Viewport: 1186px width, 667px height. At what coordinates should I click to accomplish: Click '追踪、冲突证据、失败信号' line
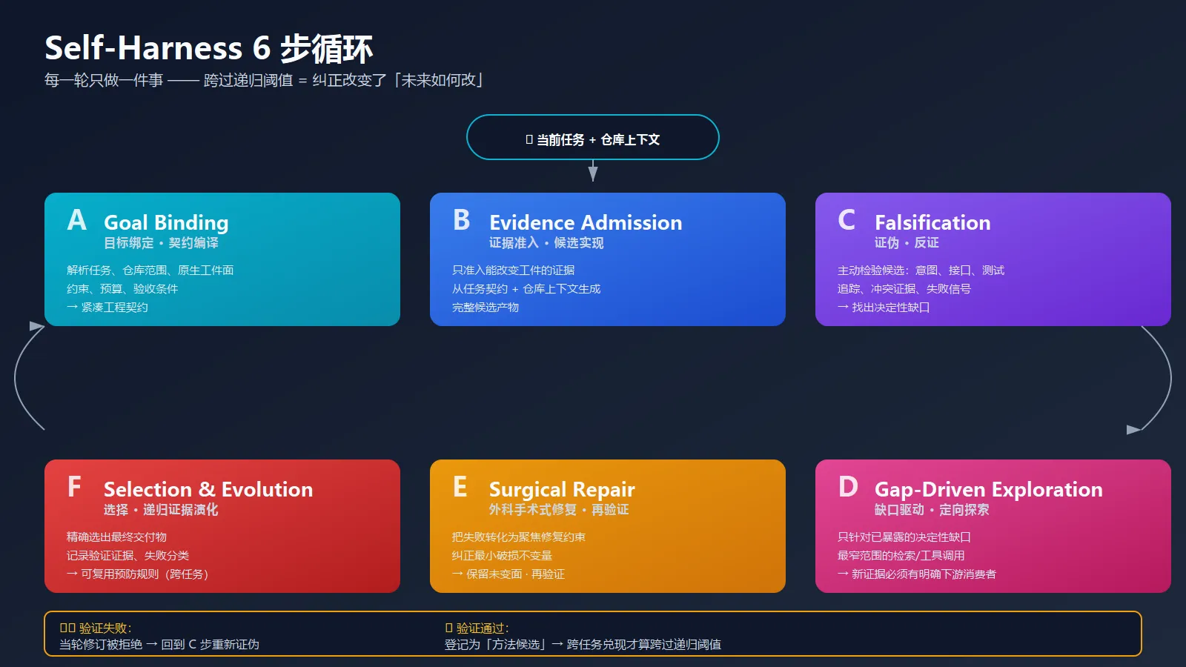(x=904, y=289)
